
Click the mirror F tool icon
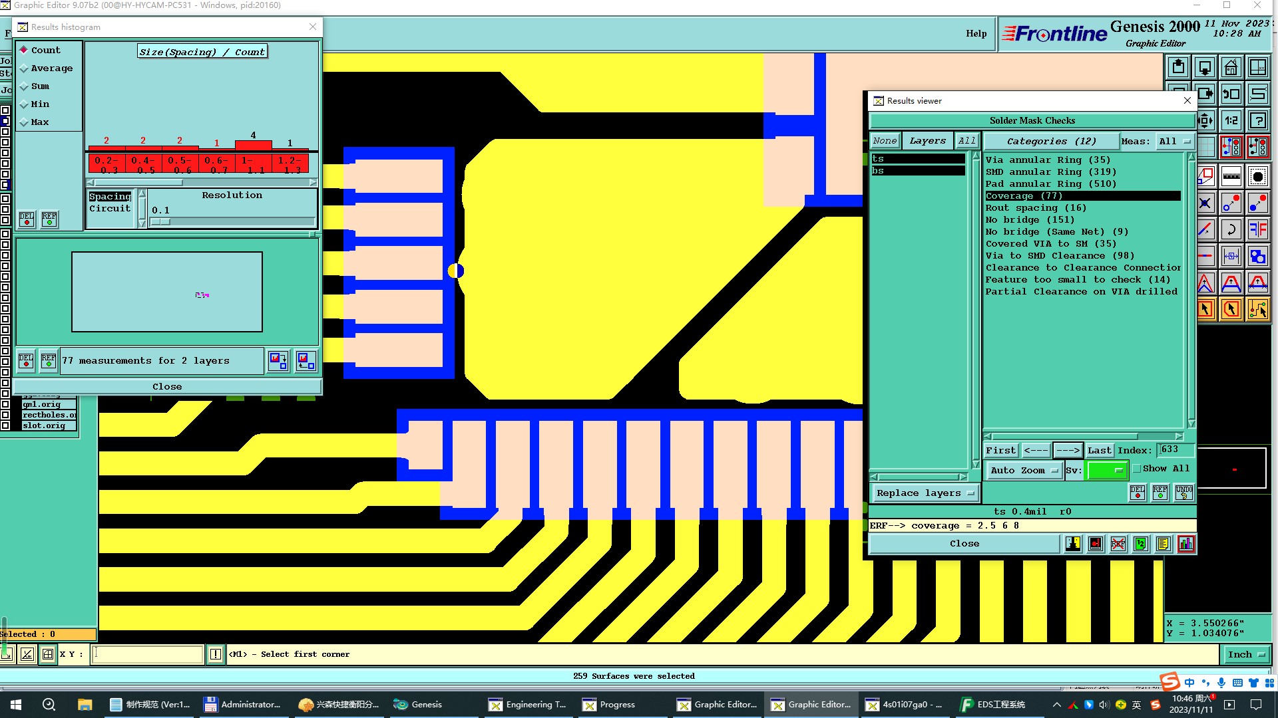[1258, 229]
